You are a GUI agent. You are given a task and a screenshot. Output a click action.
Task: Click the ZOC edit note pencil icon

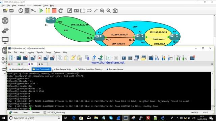pos(73,58)
